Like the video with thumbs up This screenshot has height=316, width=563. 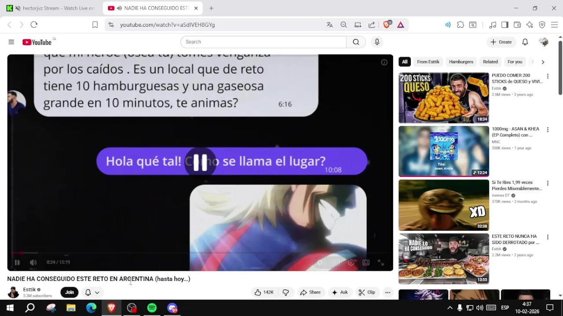click(x=264, y=292)
